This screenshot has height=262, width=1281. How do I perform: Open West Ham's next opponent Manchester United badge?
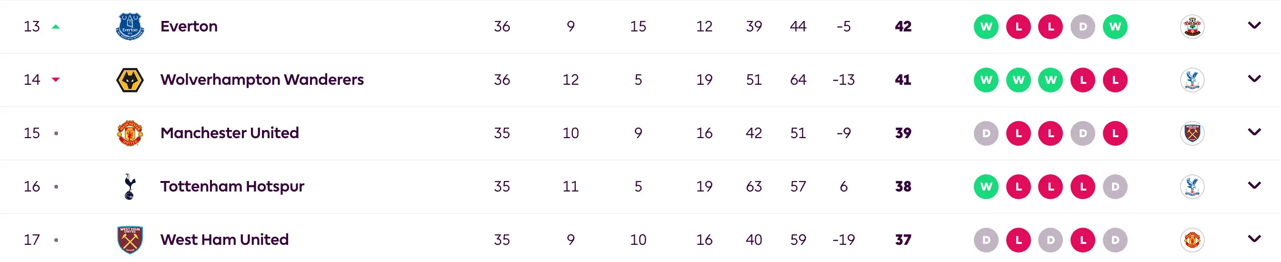[1192, 240]
